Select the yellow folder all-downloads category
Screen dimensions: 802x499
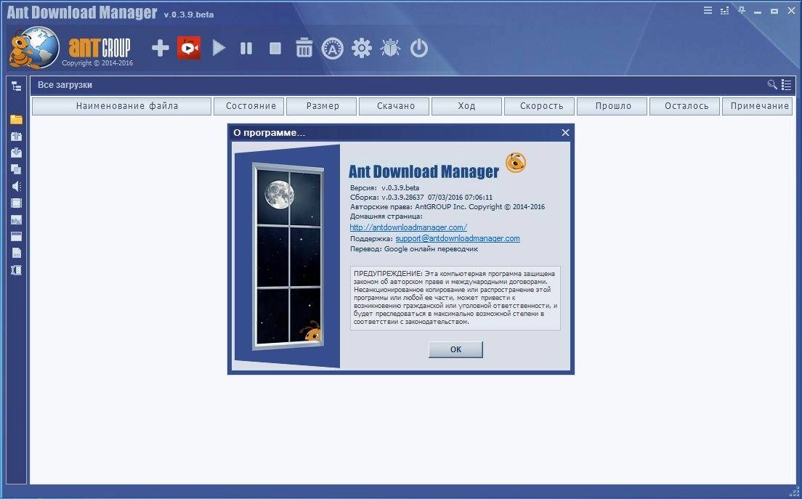[x=17, y=119]
